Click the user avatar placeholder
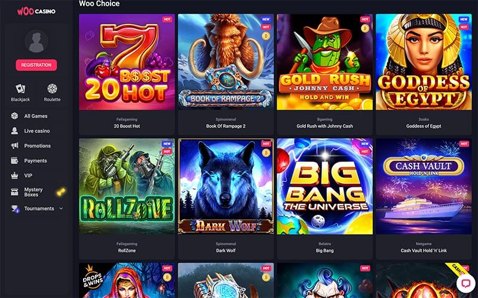The width and height of the screenshot is (478, 298). (x=36, y=41)
